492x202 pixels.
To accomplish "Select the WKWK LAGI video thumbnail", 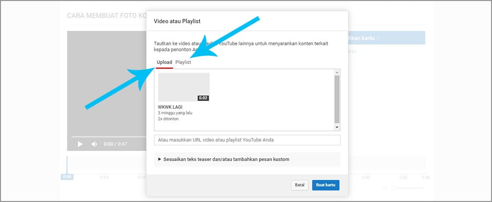I will (184, 87).
